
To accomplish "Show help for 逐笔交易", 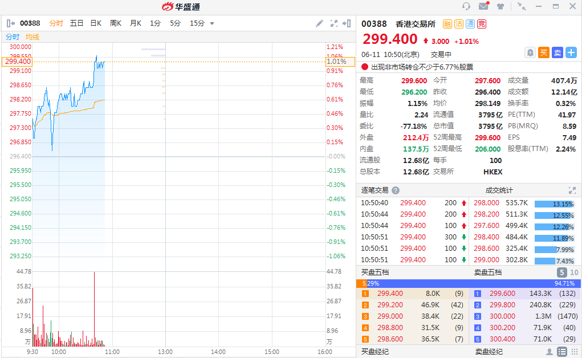I will (x=396, y=190).
